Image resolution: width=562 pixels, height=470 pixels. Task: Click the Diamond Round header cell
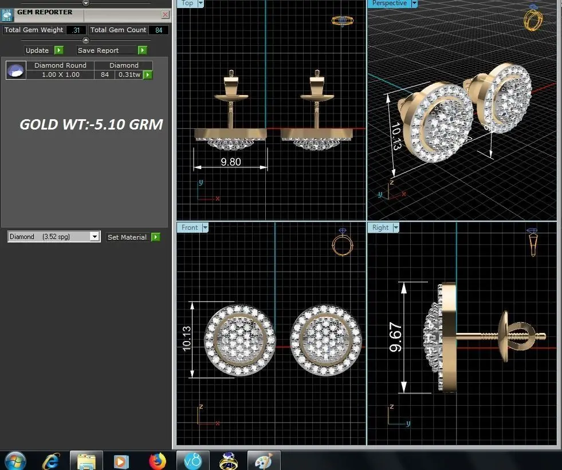click(x=60, y=65)
